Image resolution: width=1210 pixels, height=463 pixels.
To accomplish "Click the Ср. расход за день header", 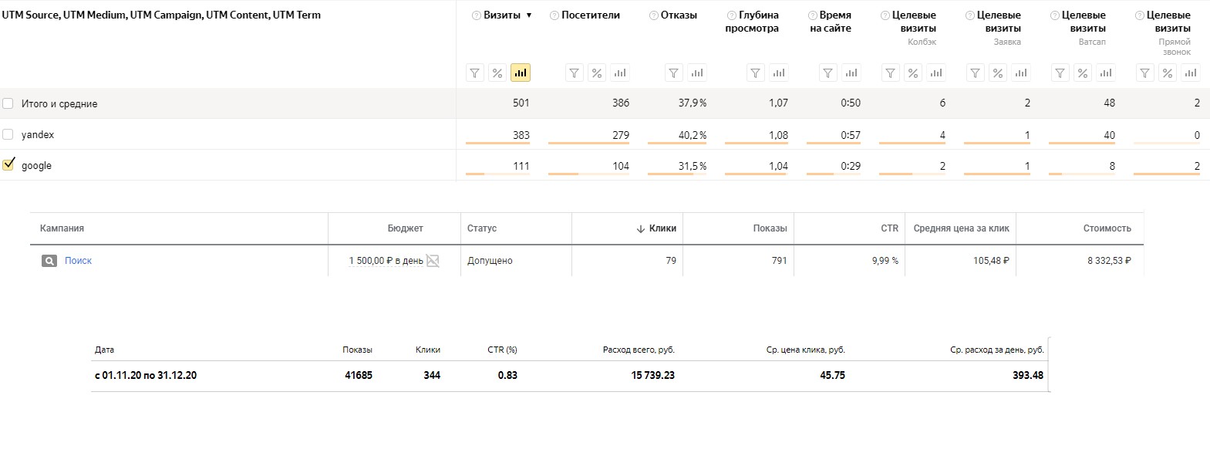I will (997, 350).
